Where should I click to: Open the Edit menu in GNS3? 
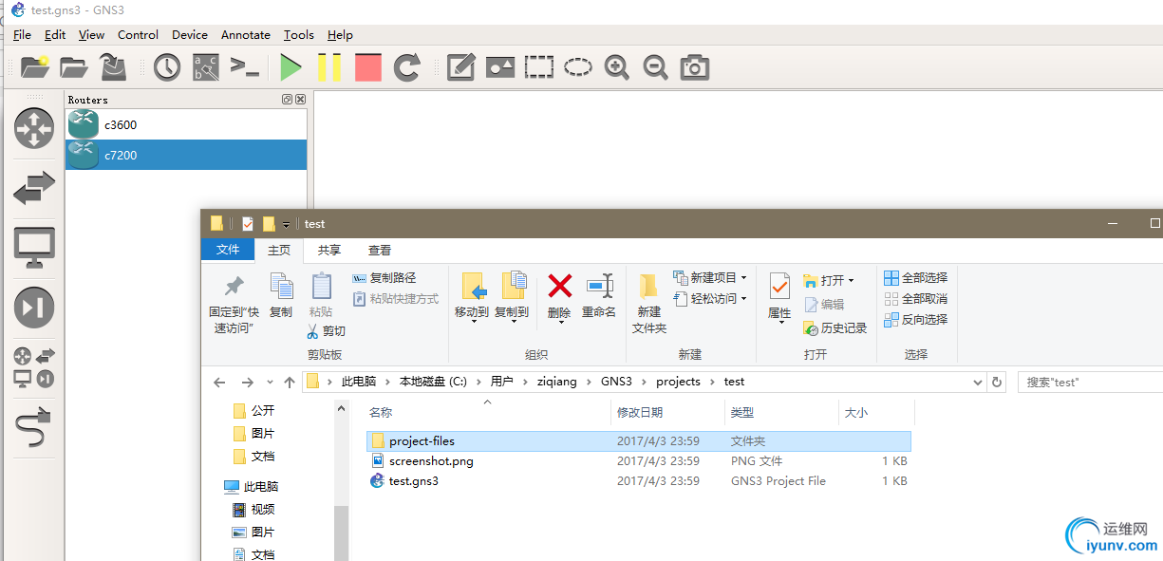click(55, 34)
